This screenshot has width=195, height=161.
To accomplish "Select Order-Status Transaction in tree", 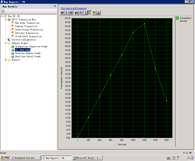I will pos(29,30).
